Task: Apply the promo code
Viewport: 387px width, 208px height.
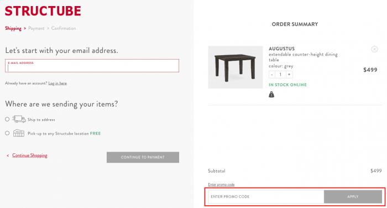Action: (353, 196)
